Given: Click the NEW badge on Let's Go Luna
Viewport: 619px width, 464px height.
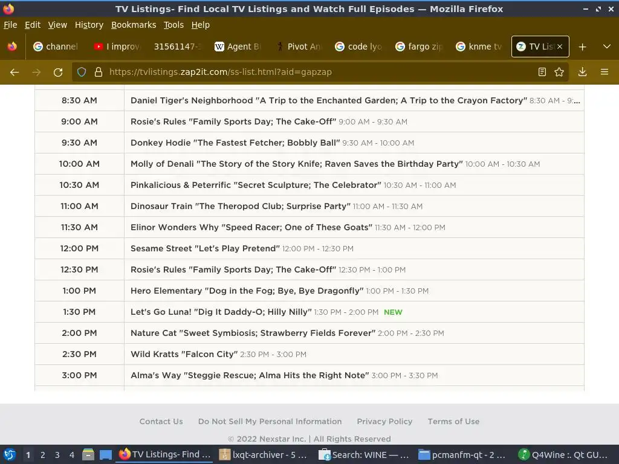Looking at the screenshot, I should click(x=393, y=312).
